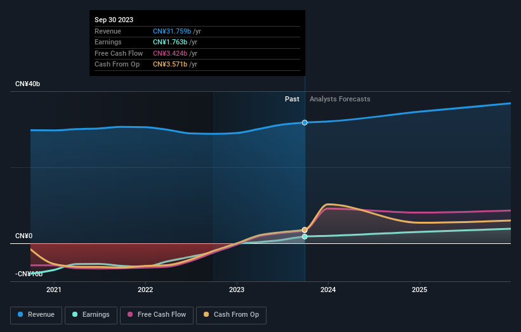This screenshot has width=521, height=332.
Task: Click the Earnings row label in tooltip
Action: pos(108,42)
